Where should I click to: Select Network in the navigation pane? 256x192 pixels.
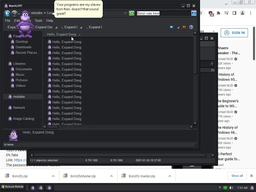point(19,107)
